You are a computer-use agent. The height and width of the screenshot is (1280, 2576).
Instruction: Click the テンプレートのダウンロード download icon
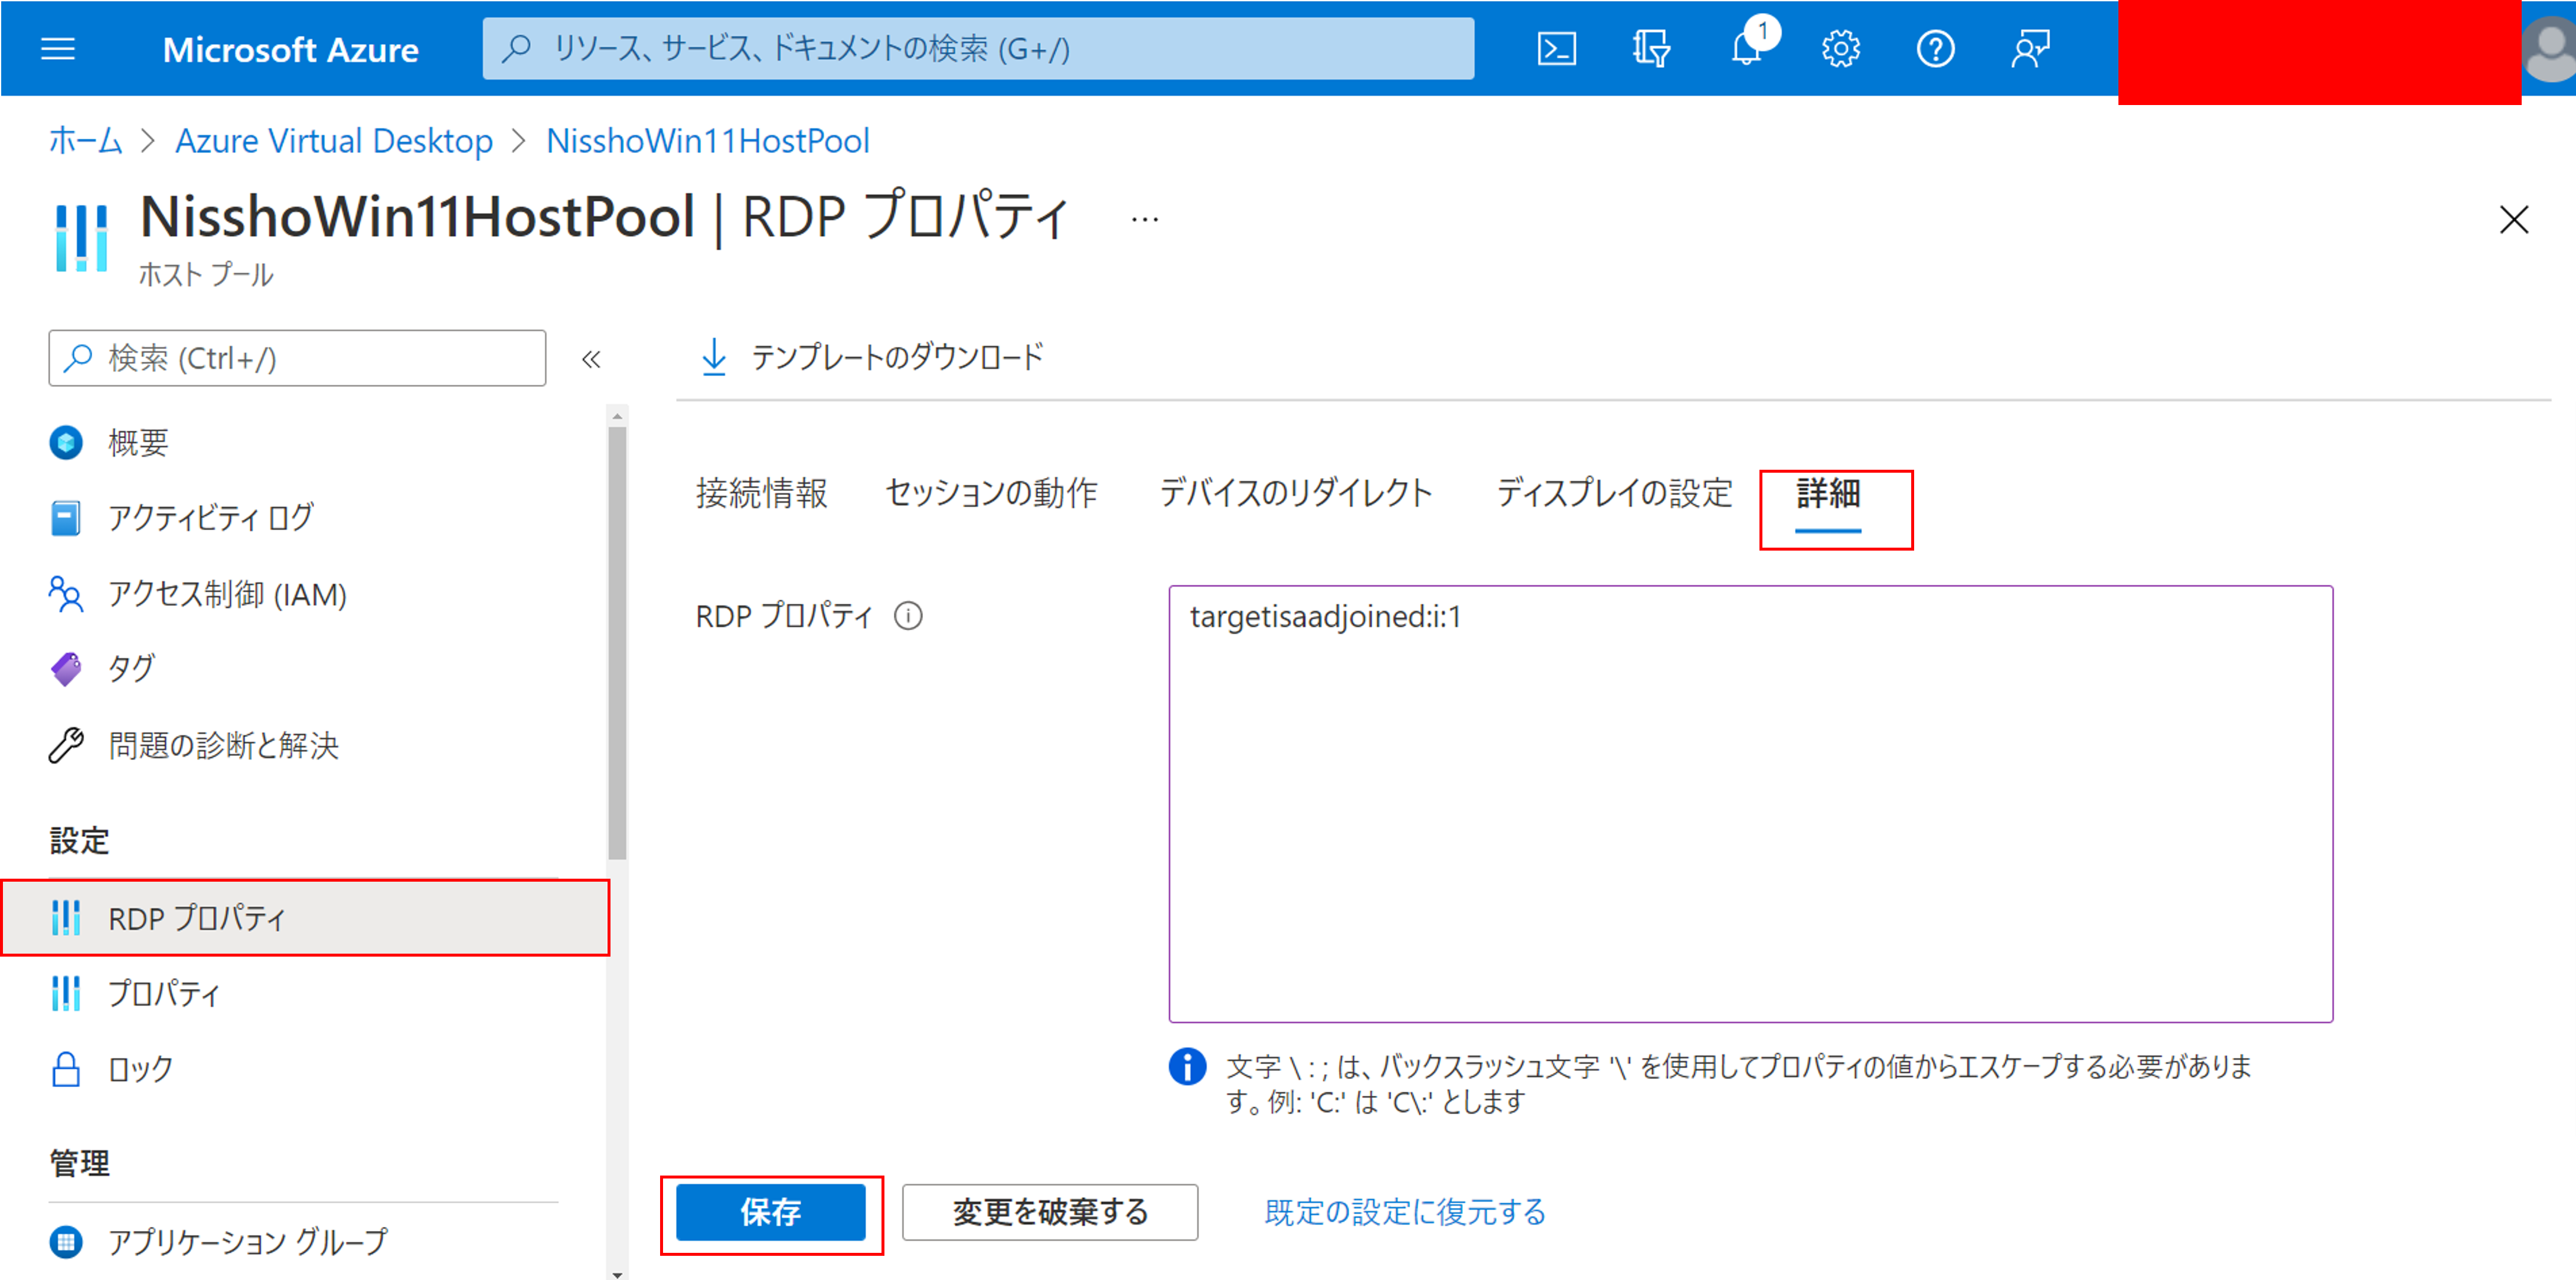point(714,356)
